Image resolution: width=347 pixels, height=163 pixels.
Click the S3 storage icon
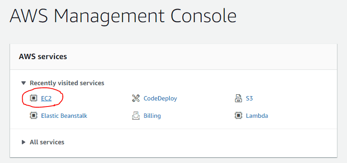[x=238, y=98]
